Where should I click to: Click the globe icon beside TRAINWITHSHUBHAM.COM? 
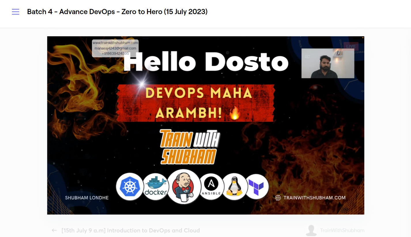click(x=278, y=198)
